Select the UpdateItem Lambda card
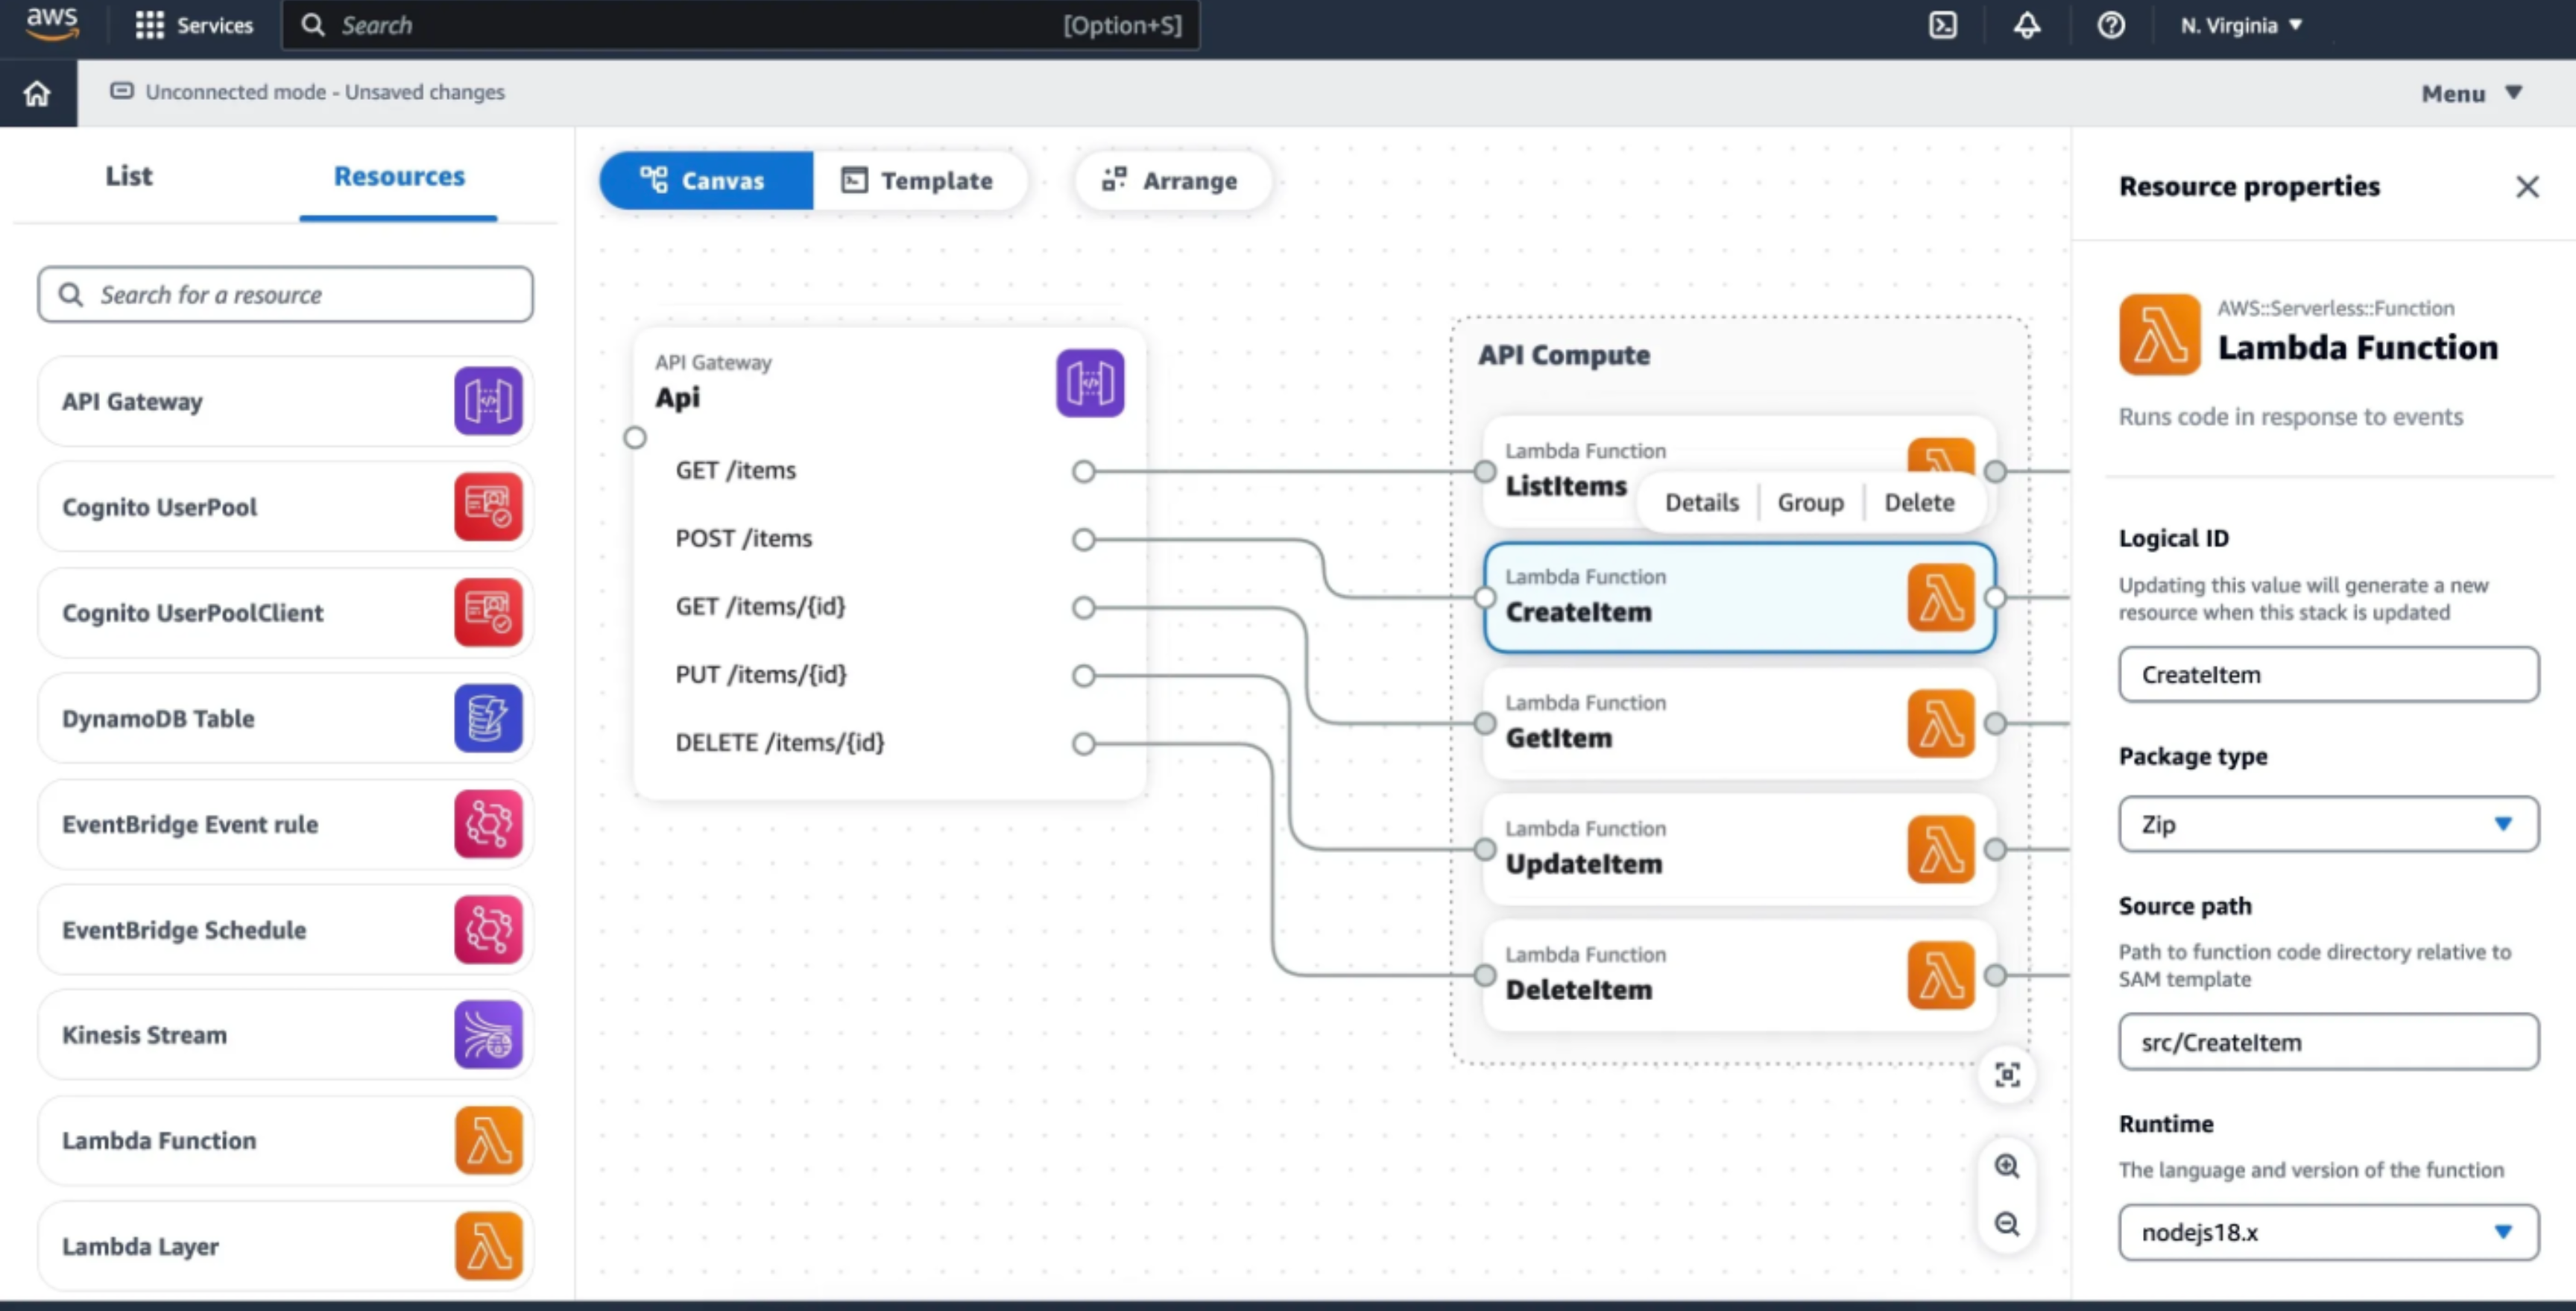Image resolution: width=2576 pixels, height=1311 pixels. (x=1739, y=849)
